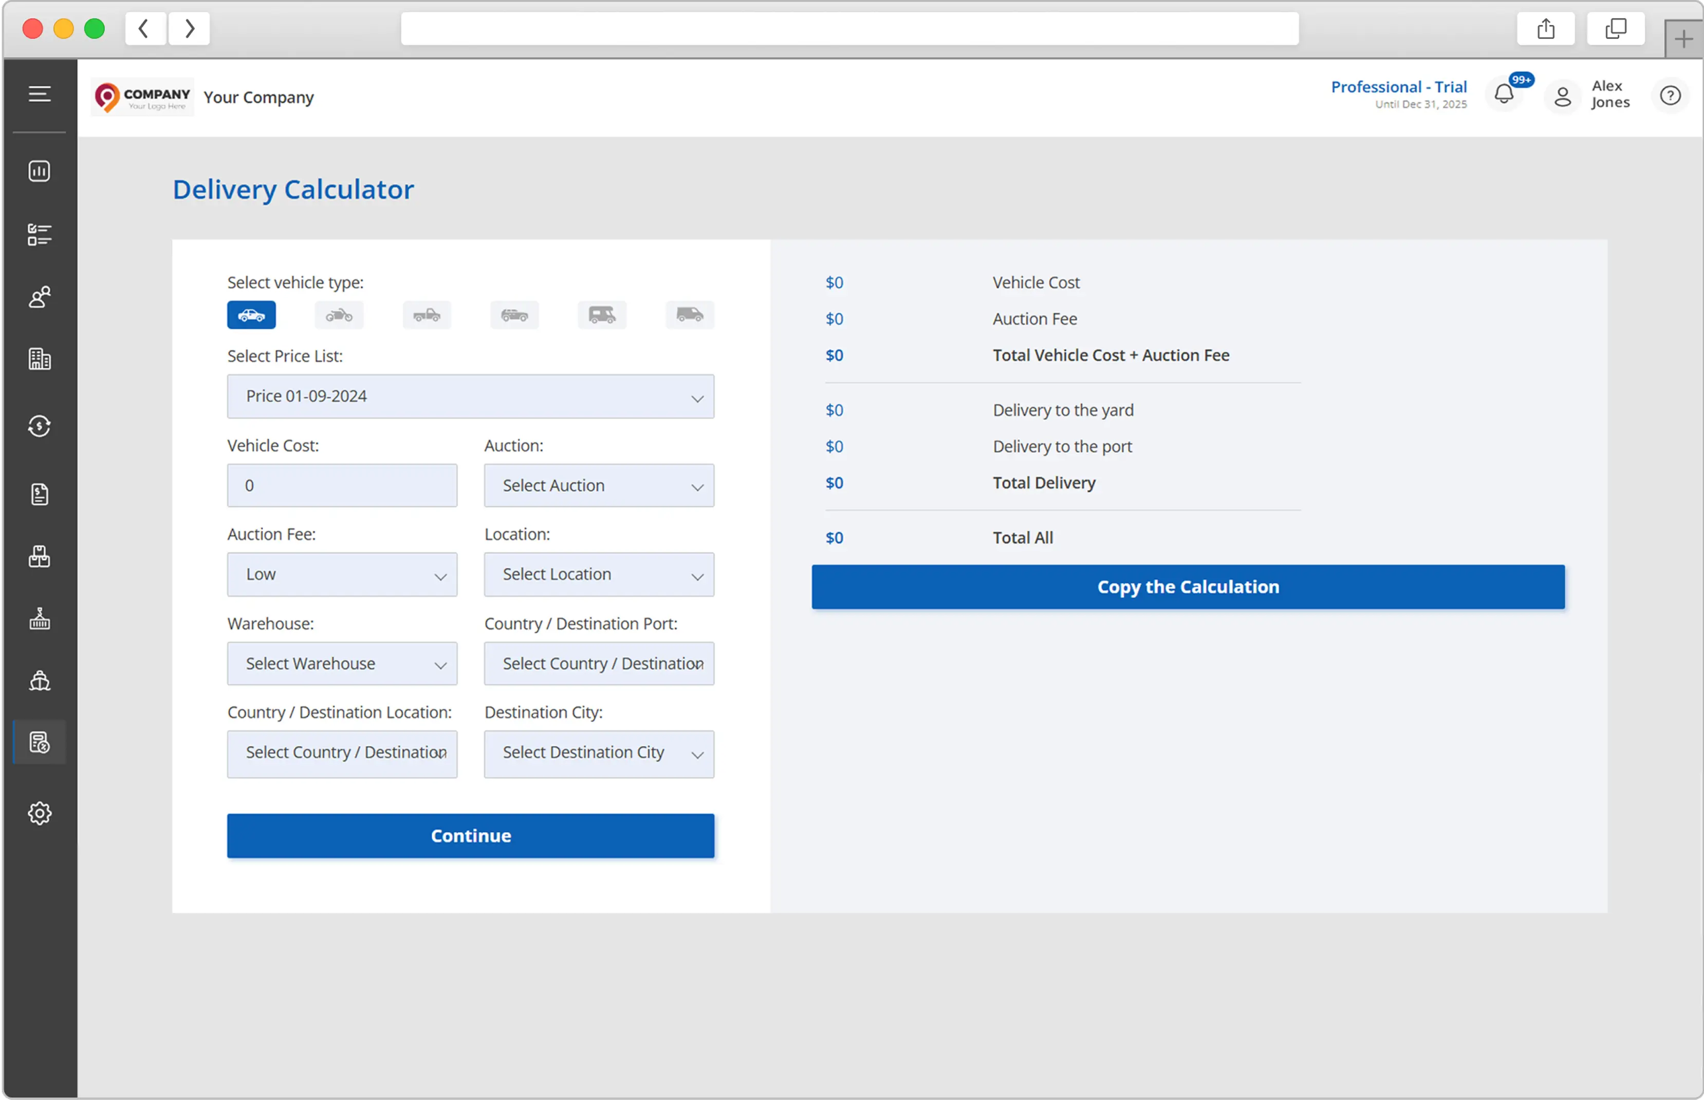Open the Auction Fee Low dropdown
Viewport: 1704px width, 1100px height.
coord(342,574)
